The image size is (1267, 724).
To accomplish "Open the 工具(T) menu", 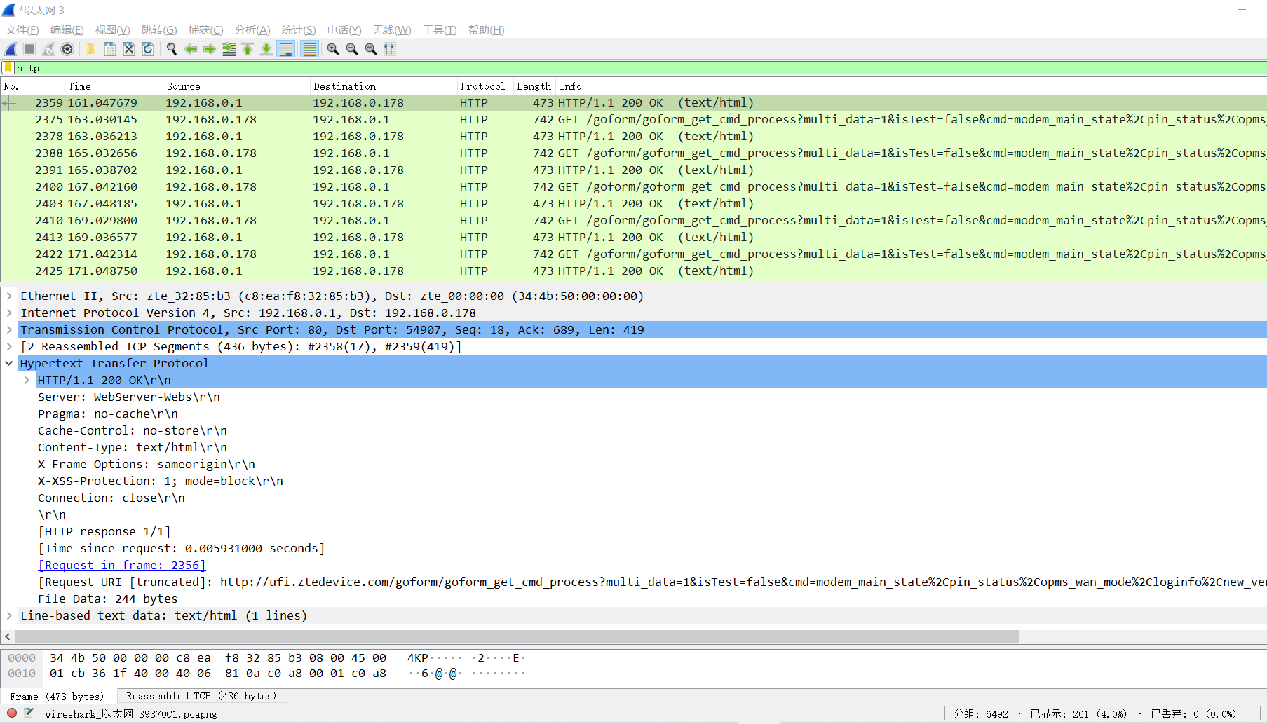I will point(440,30).
